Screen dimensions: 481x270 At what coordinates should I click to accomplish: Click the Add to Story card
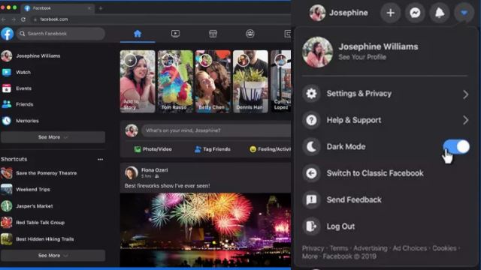(138, 82)
